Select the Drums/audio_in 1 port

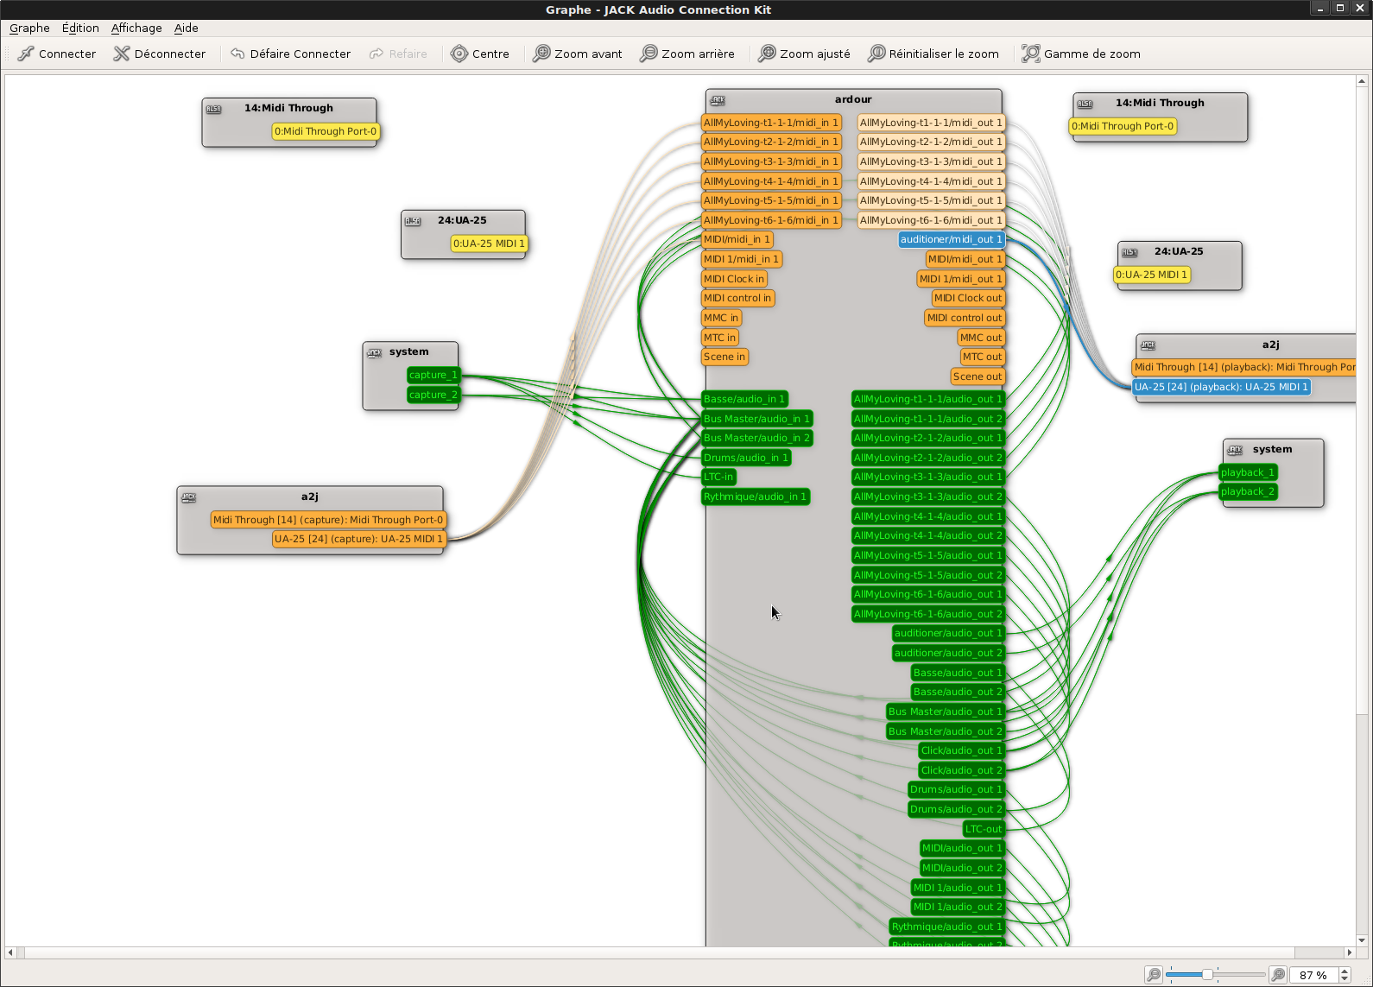point(746,458)
